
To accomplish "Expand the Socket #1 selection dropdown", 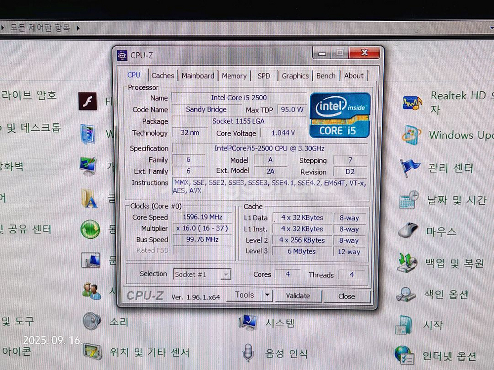I will point(226,274).
